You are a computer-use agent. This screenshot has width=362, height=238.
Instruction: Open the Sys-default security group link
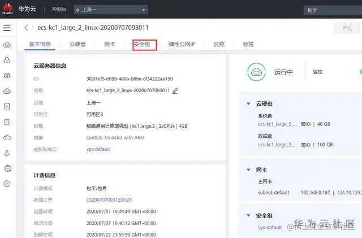(270, 227)
